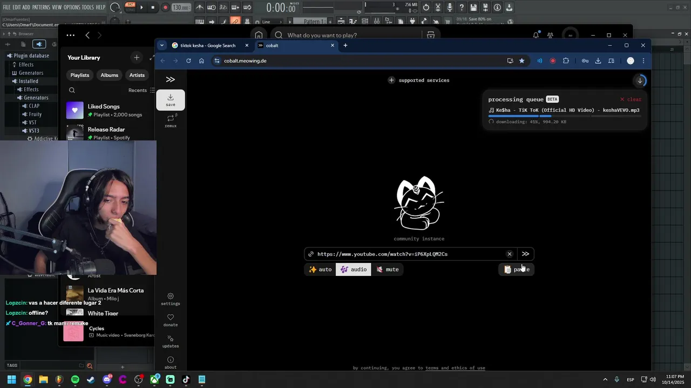Open cobalt's remux mode in sidebar
Viewport: 691px width, 388px height.
coord(171,121)
